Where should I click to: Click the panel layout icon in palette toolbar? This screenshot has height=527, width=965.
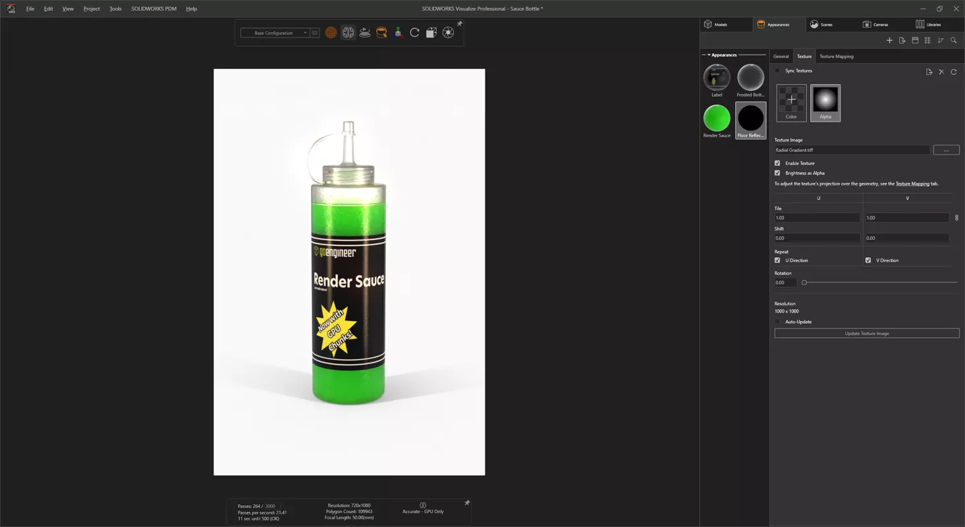pos(915,40)
